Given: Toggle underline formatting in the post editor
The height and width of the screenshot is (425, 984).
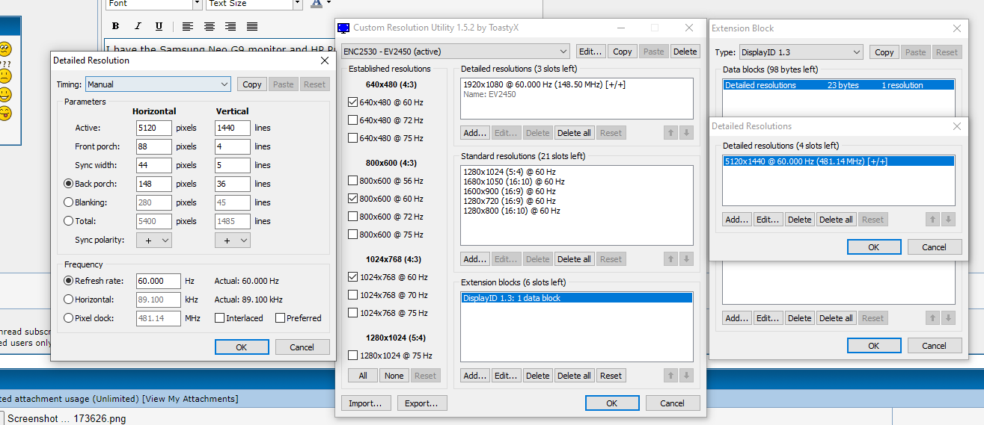Looking at the screenshot, I should 159,26.
